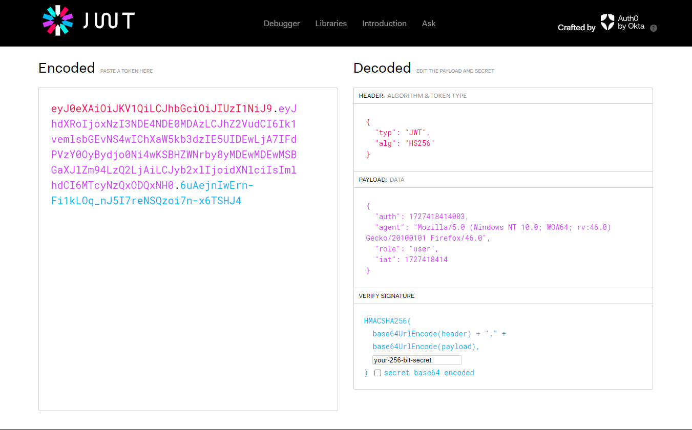Screen dimensions: 692x430
Task: Click the your-256-bit-secret input field
Action: (x=417, y=360)
